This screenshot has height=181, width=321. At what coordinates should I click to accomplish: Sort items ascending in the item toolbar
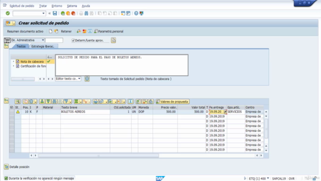click(x=42, y=102)
